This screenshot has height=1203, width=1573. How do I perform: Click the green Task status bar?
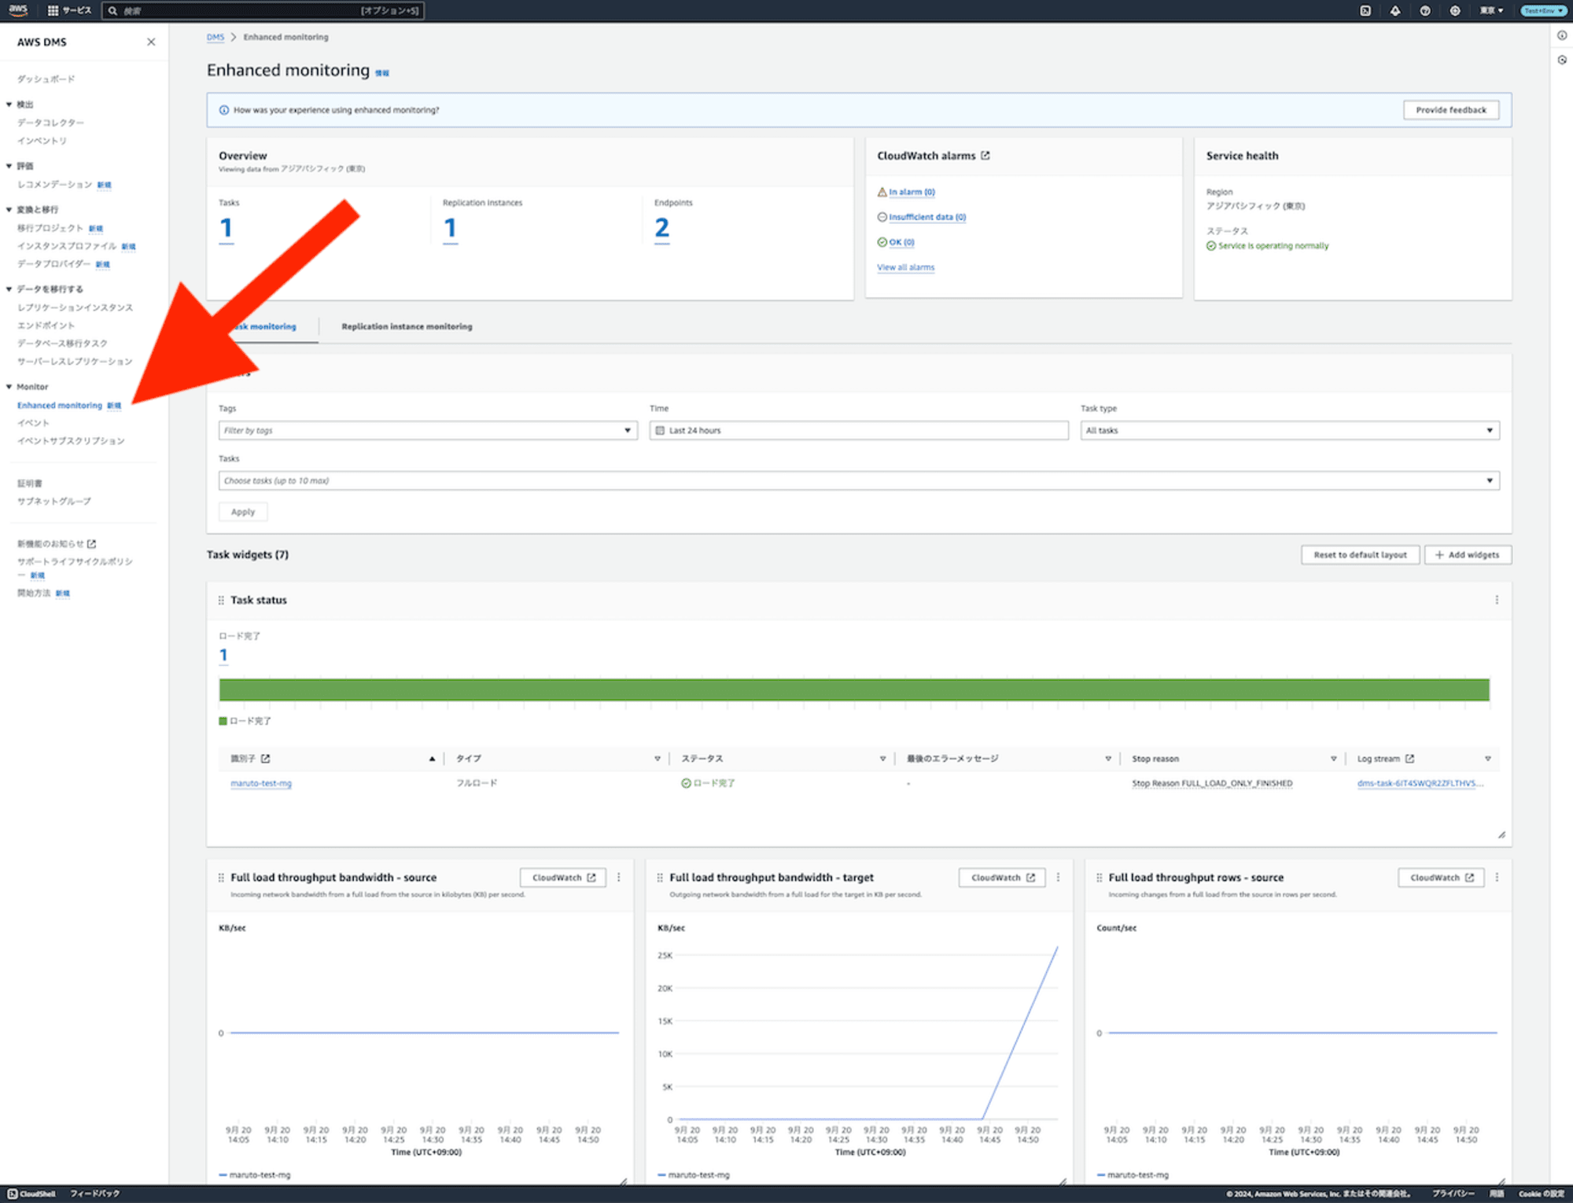(x=854, y=690)
